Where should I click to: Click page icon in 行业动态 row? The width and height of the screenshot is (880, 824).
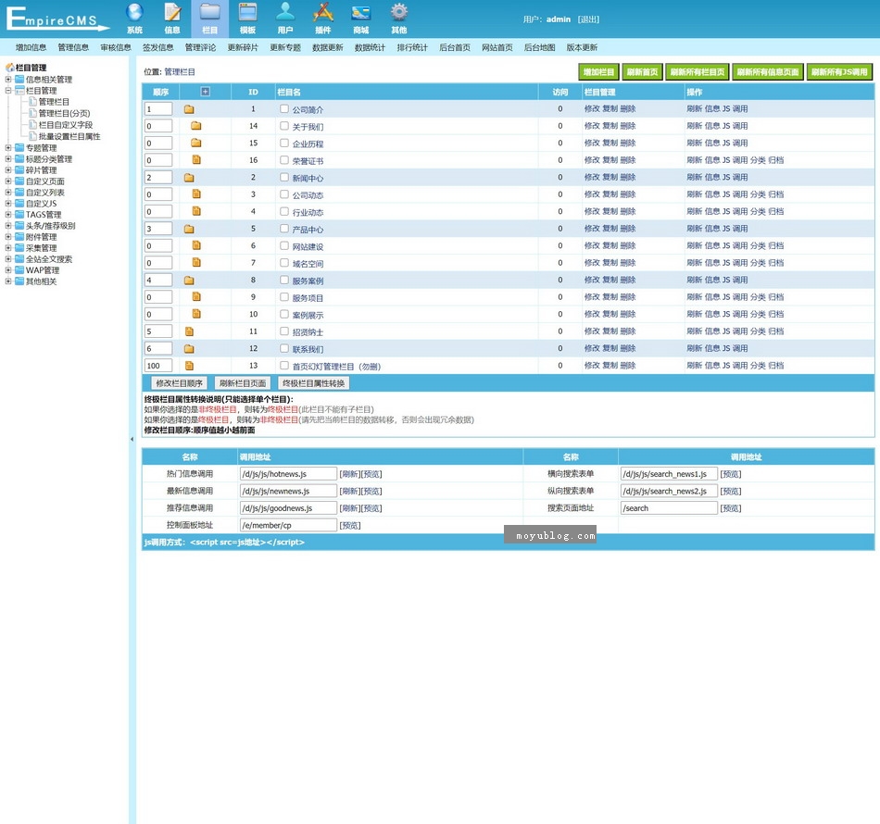[196, 211]
